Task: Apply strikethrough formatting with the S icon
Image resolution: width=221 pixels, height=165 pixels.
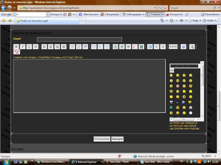Action: point(35,46)
